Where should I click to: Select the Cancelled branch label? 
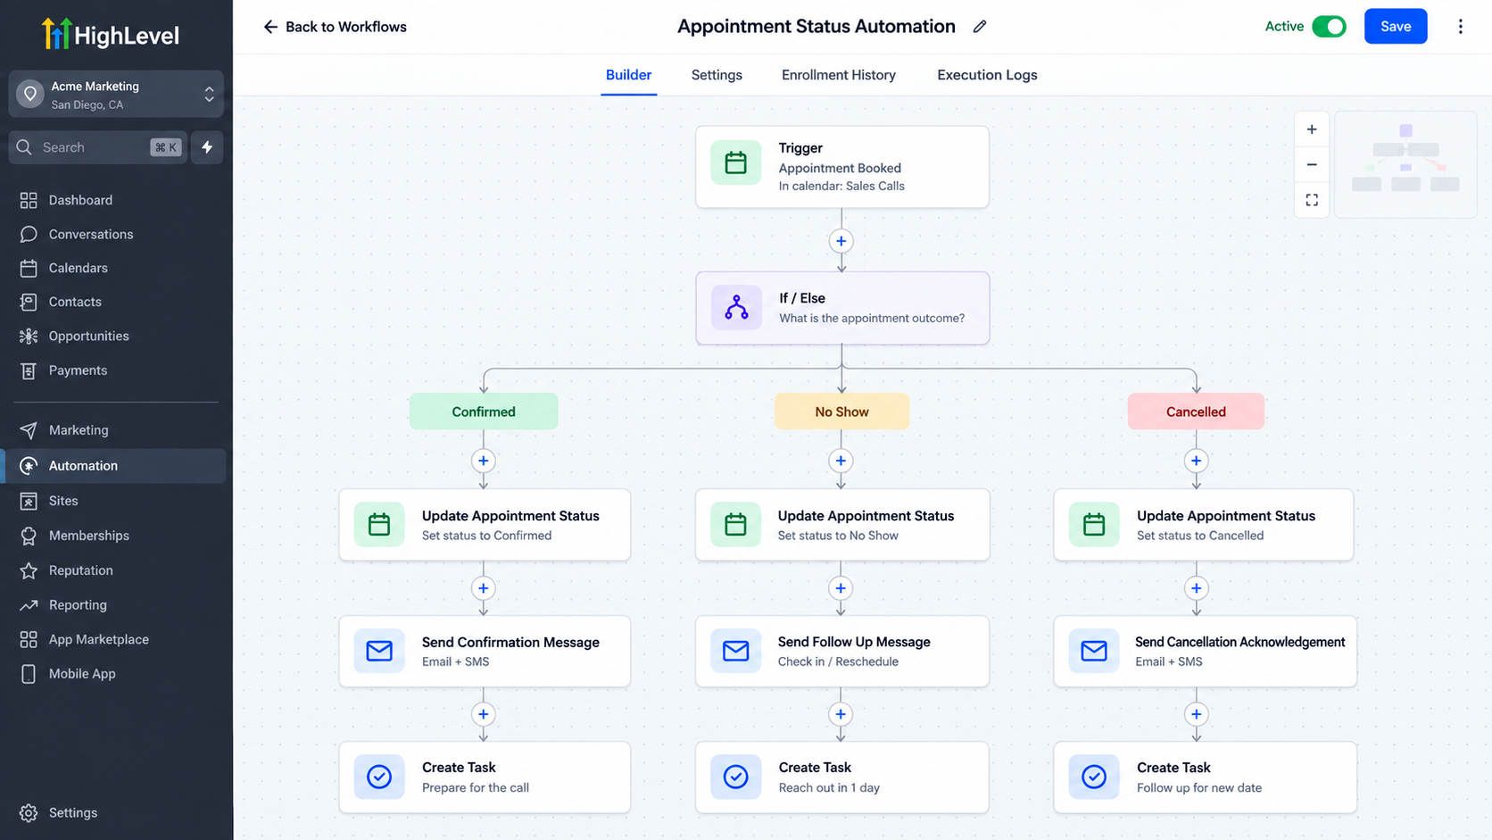tap(1196, 412)
